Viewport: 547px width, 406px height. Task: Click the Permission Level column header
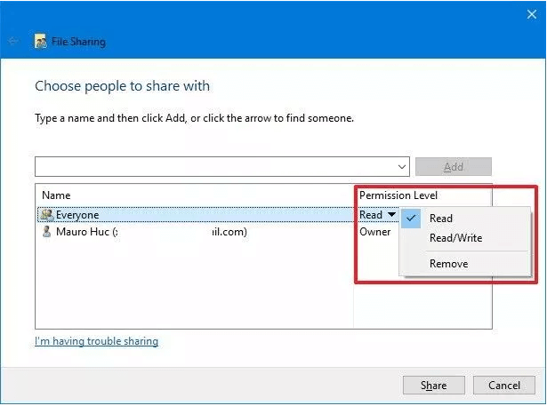pos(398,195)
